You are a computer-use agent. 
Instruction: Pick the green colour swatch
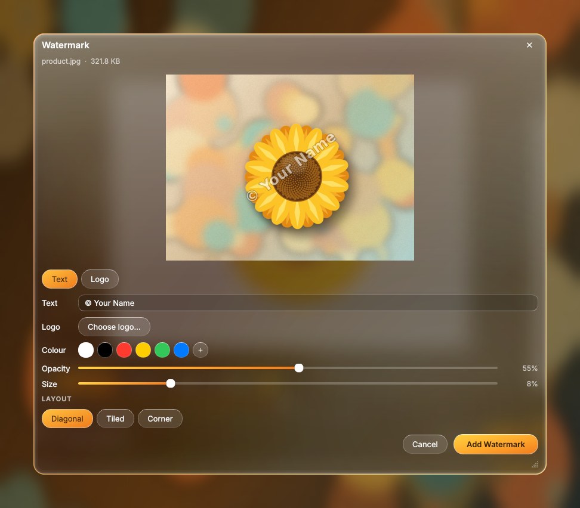pyautogui.click(x=162, y=350)
